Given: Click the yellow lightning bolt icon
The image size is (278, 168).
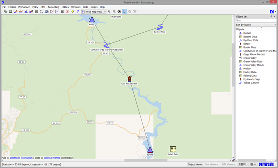Looking at the screenshot, I should (x=73, y=12).
